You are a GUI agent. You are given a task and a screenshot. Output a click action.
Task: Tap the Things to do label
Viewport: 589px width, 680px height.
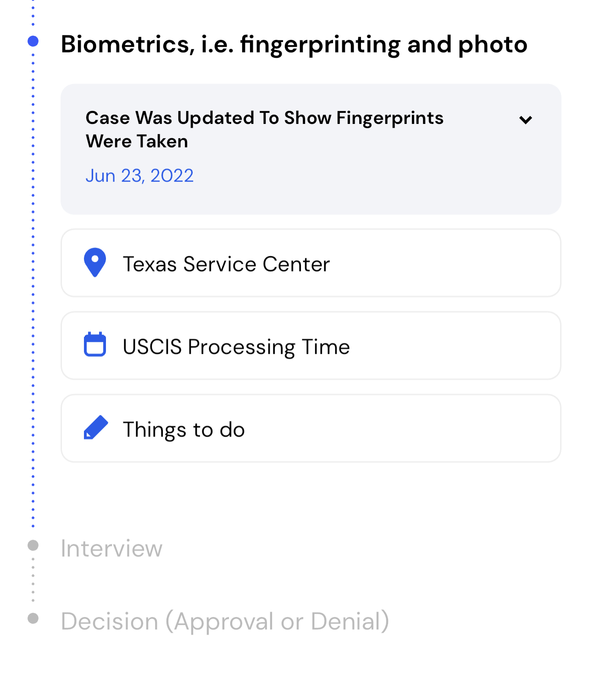click(183, 430)
